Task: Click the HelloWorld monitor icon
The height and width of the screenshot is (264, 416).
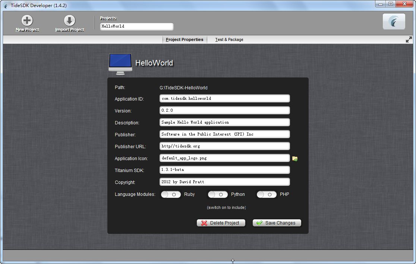Action: [120, 64]
